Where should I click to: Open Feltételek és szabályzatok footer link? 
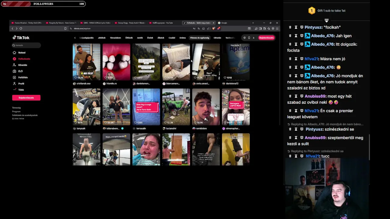click(25, 115)
